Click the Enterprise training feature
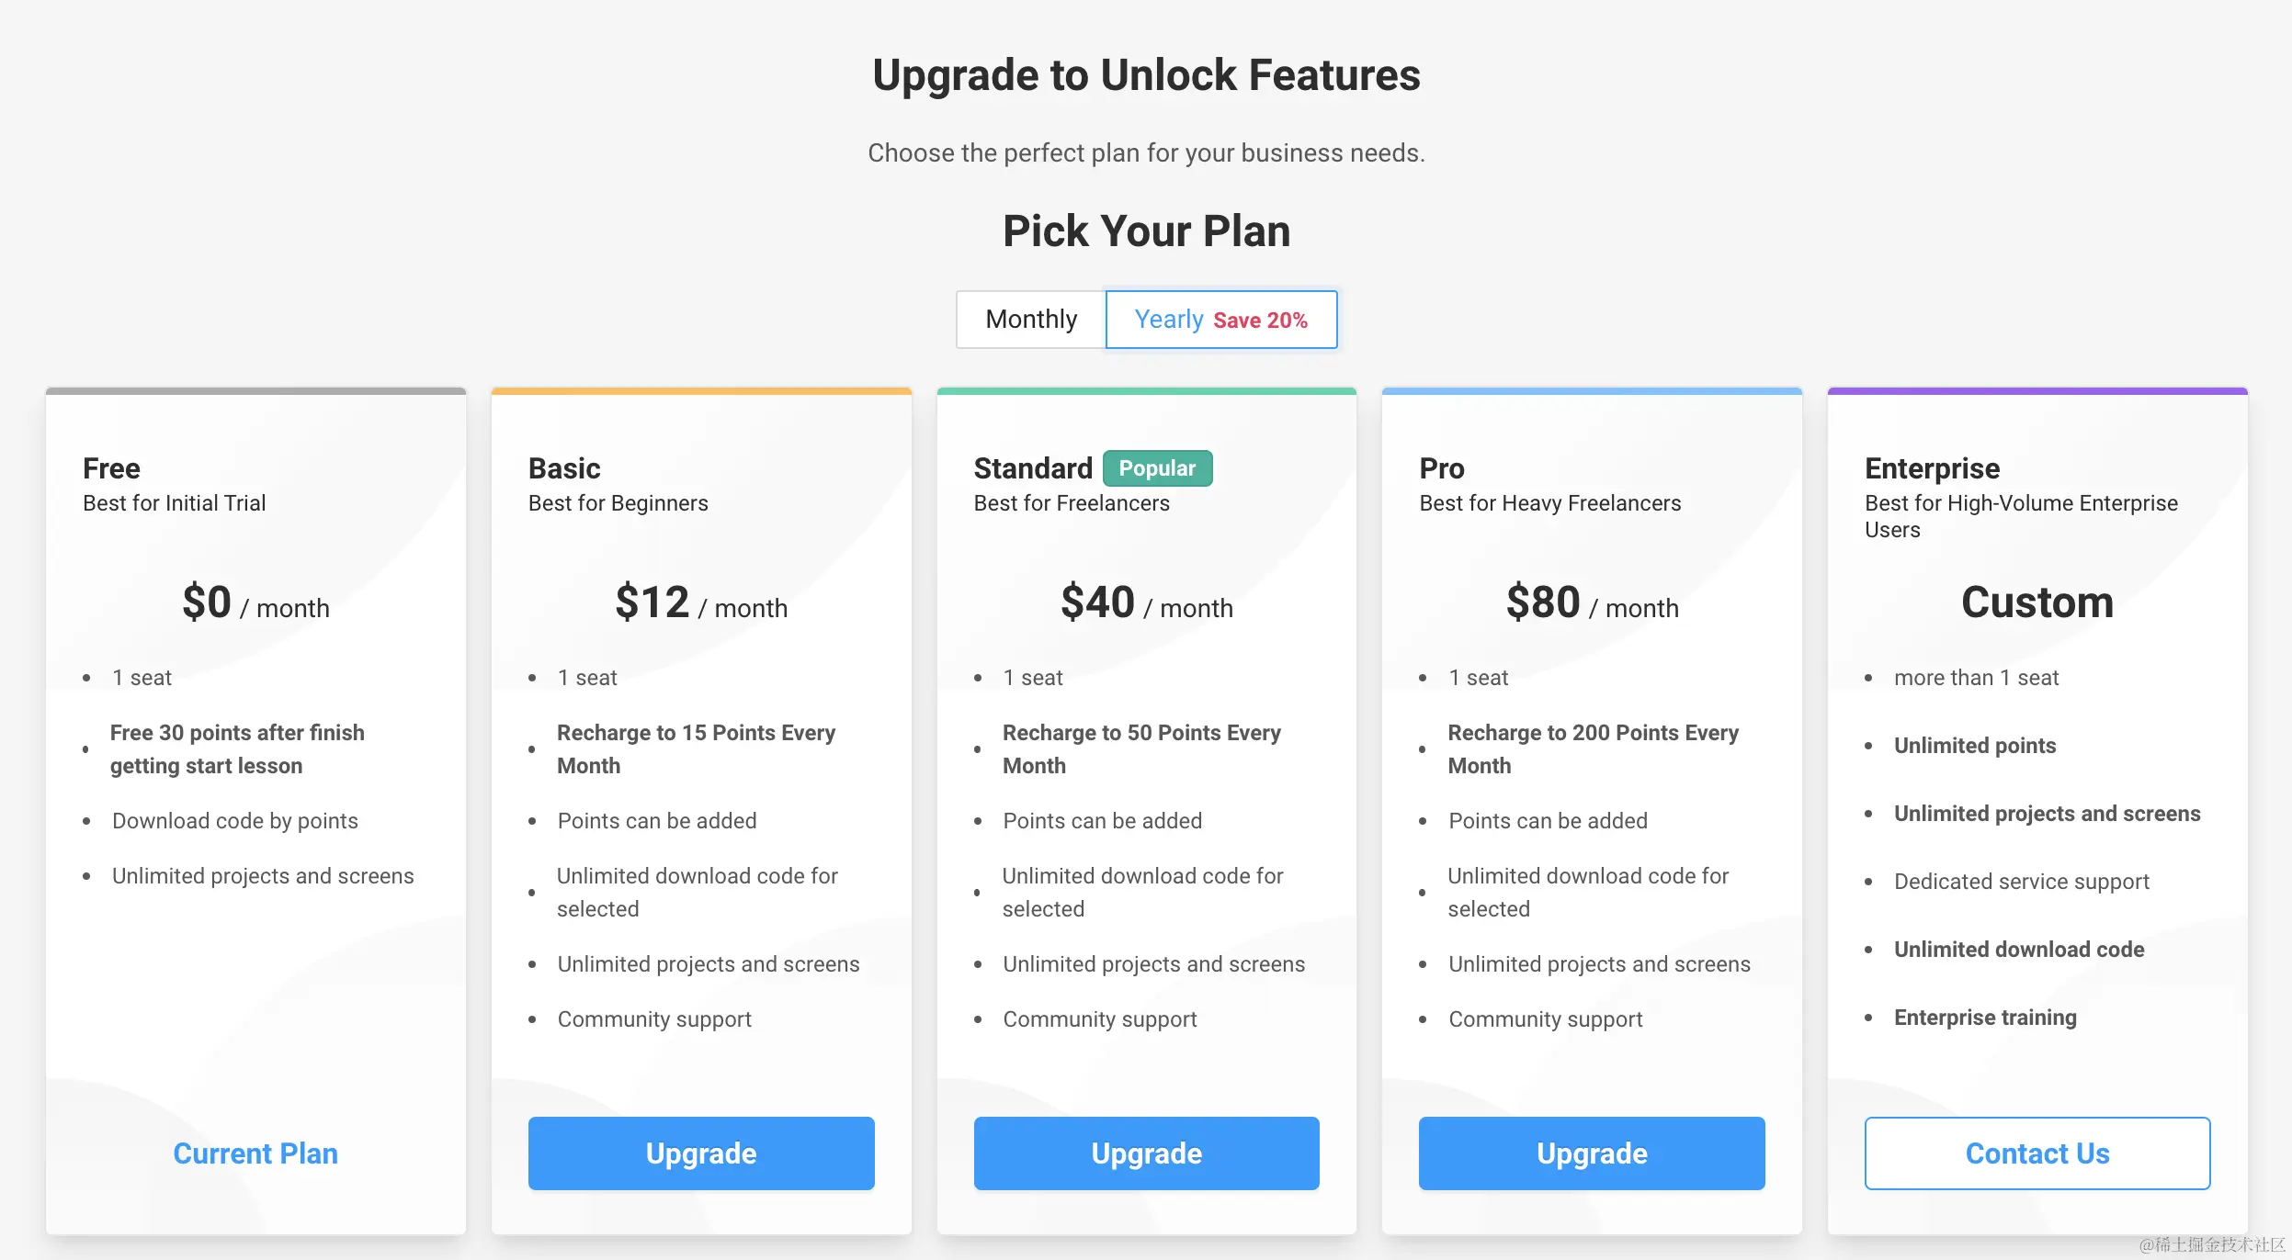The height and width of the screenshot is (1260, 2292). 1985,1018
